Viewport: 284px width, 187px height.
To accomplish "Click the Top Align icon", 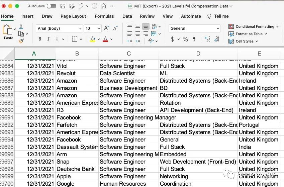I will (x=130, y=25).
